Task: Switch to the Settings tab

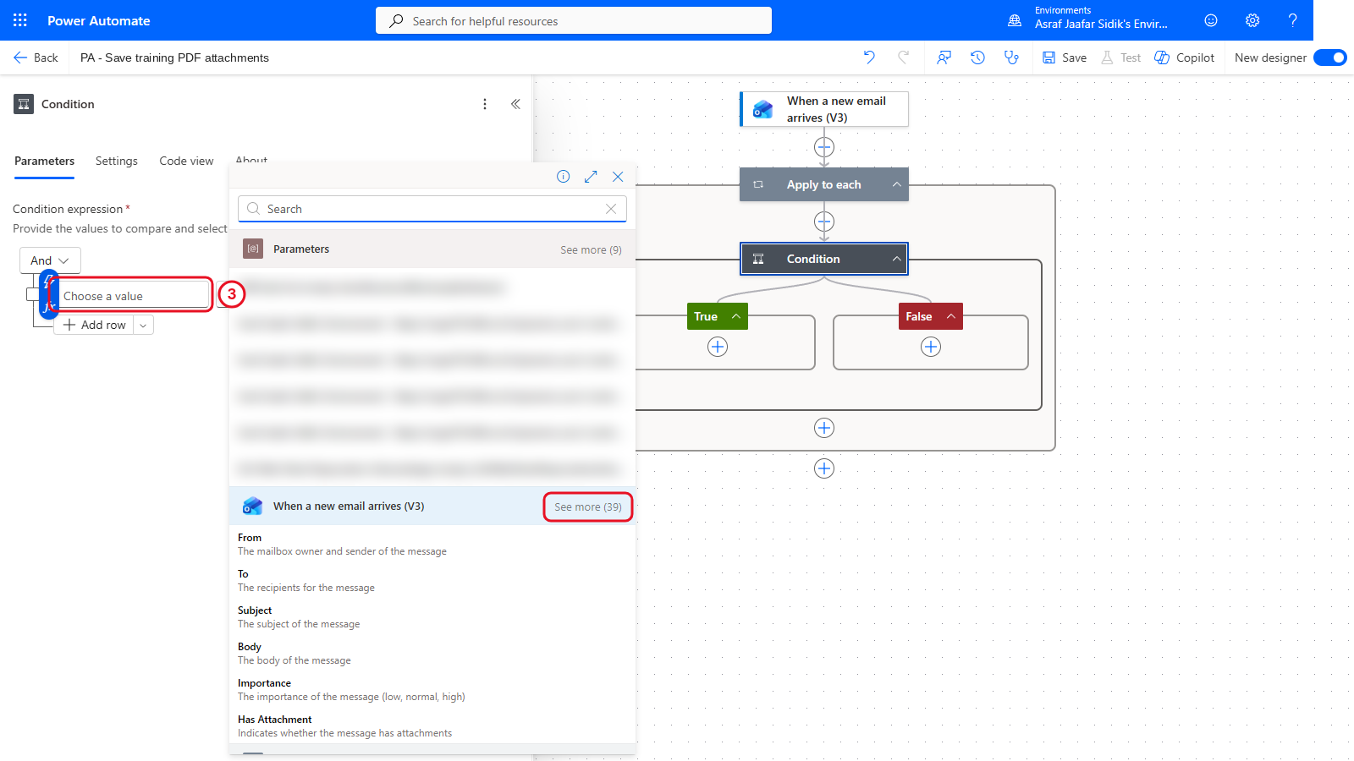Action: (x=116, y=161)
